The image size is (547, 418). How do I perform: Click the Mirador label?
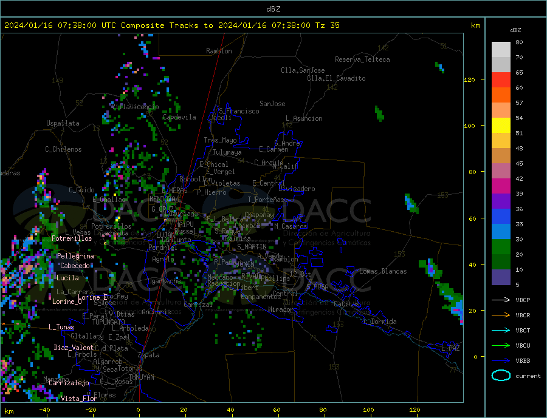pos(281,309)
